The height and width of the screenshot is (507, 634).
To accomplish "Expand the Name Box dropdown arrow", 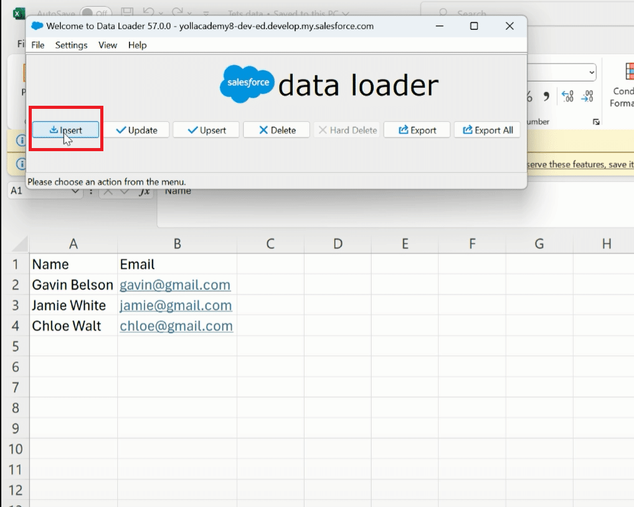I will tap(77, 192).
